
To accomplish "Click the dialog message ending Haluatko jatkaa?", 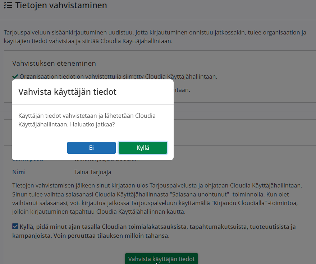I will 87,120.
